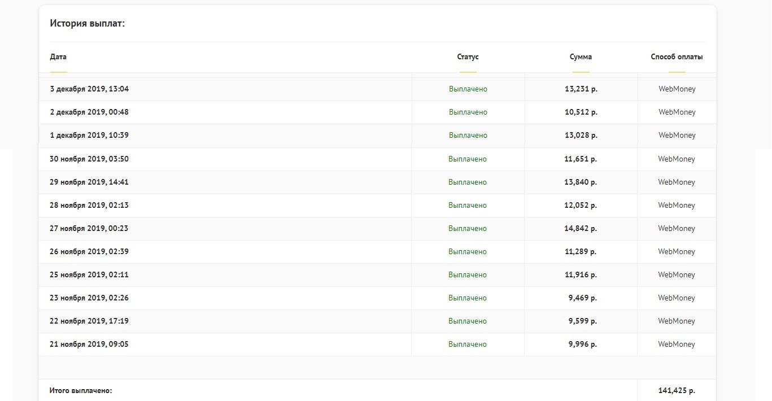The height and width of the screenshot is (401, 772).
Task: Click the "Итого выплачено:" label
Action: tap(81, 391)
